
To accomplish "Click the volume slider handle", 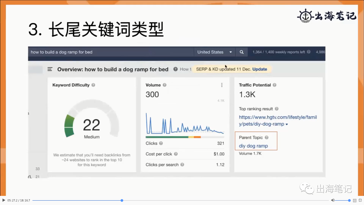I will (349, 200).
